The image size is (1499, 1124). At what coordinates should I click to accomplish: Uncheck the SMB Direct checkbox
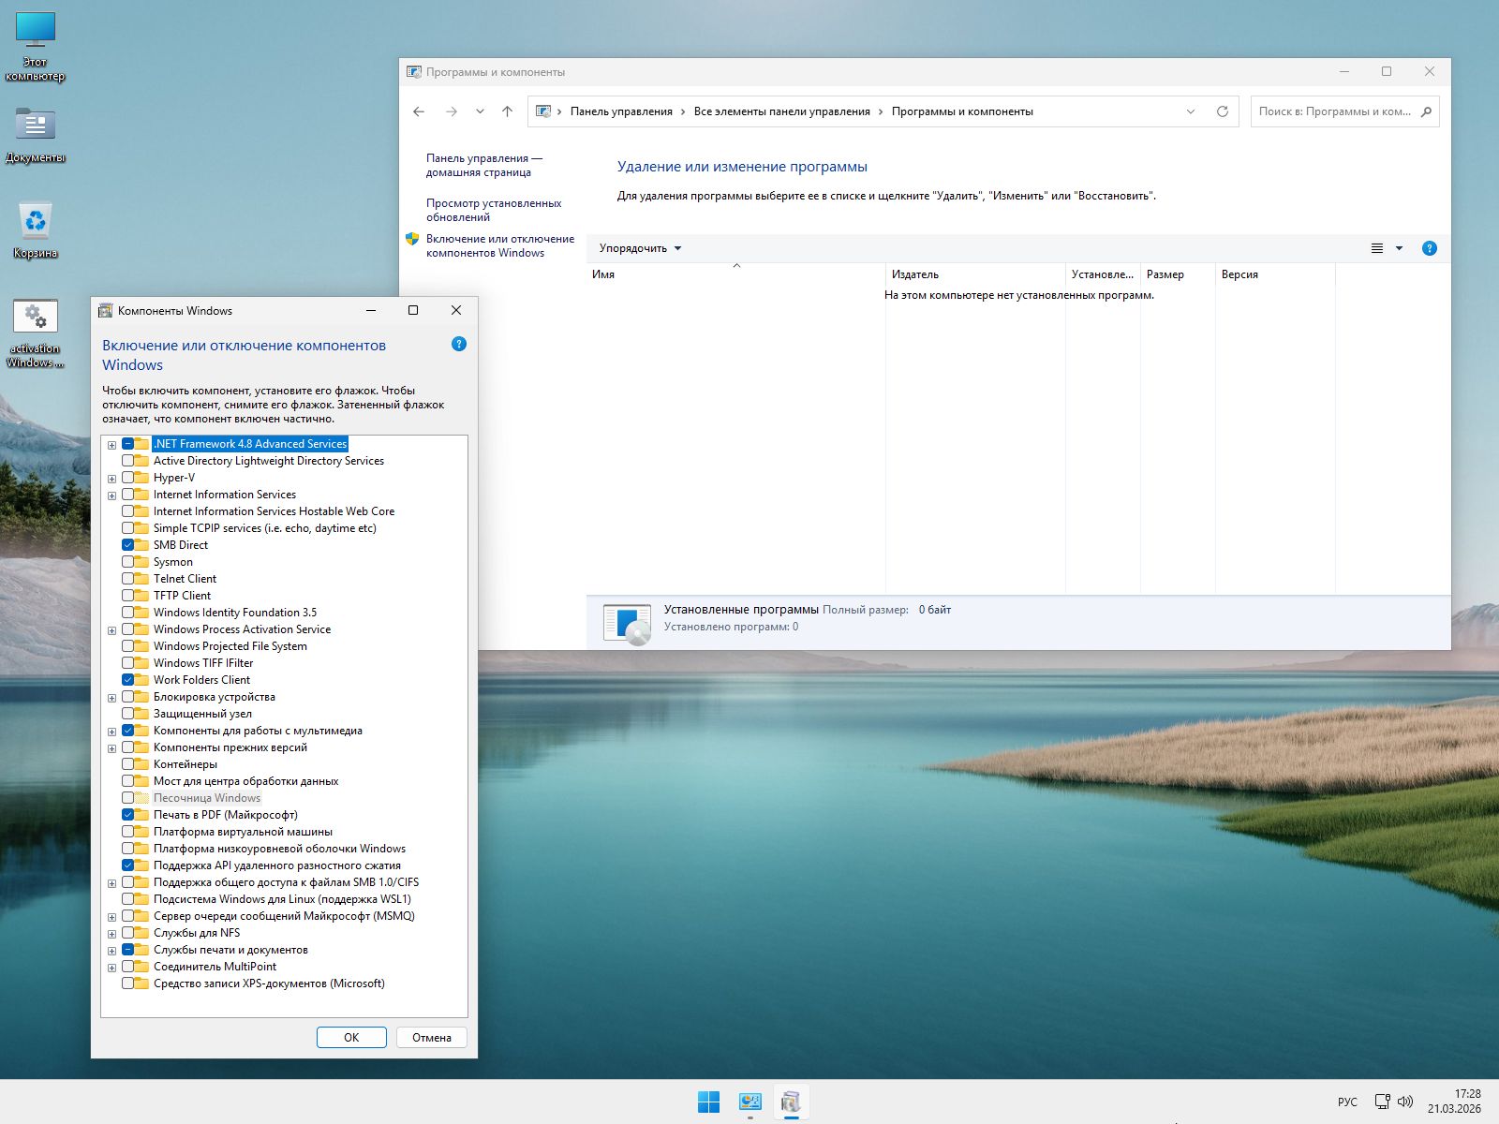tap(128, 545)
